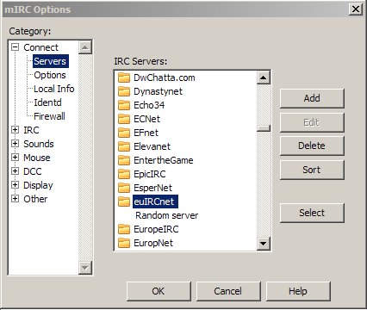This screenshot has height=310, width=367.
Task: Select the IRC tree label
Action: [31, 130]
